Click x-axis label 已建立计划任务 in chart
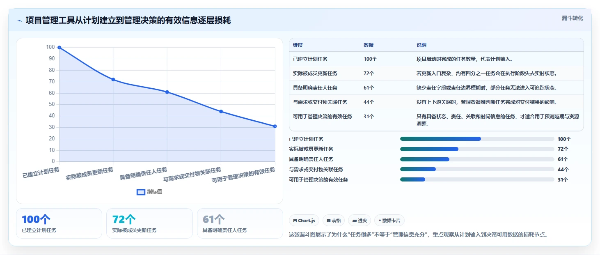600x255 pixels. (x=41, y=172)
